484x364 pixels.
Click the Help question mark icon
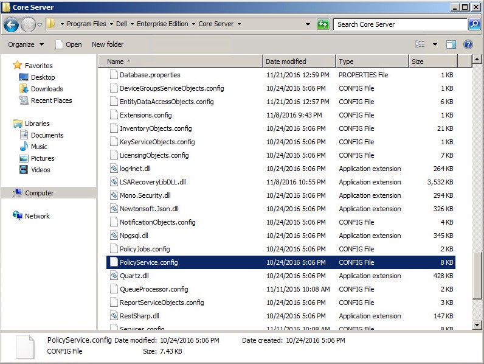(468, 44)
